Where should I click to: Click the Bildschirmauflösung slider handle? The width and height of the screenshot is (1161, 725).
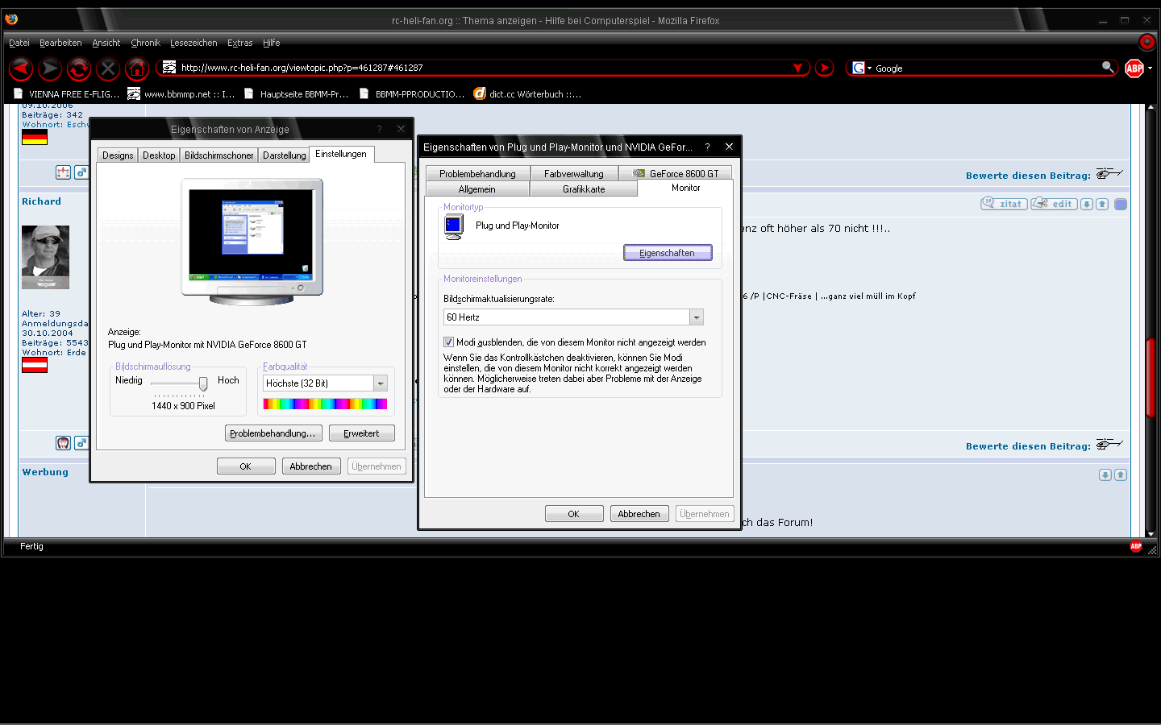click(203, 383)
